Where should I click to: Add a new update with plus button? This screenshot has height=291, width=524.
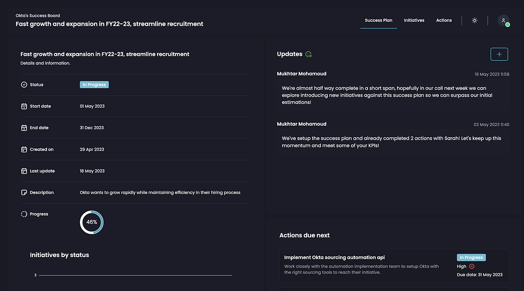(x=499, y=54)
